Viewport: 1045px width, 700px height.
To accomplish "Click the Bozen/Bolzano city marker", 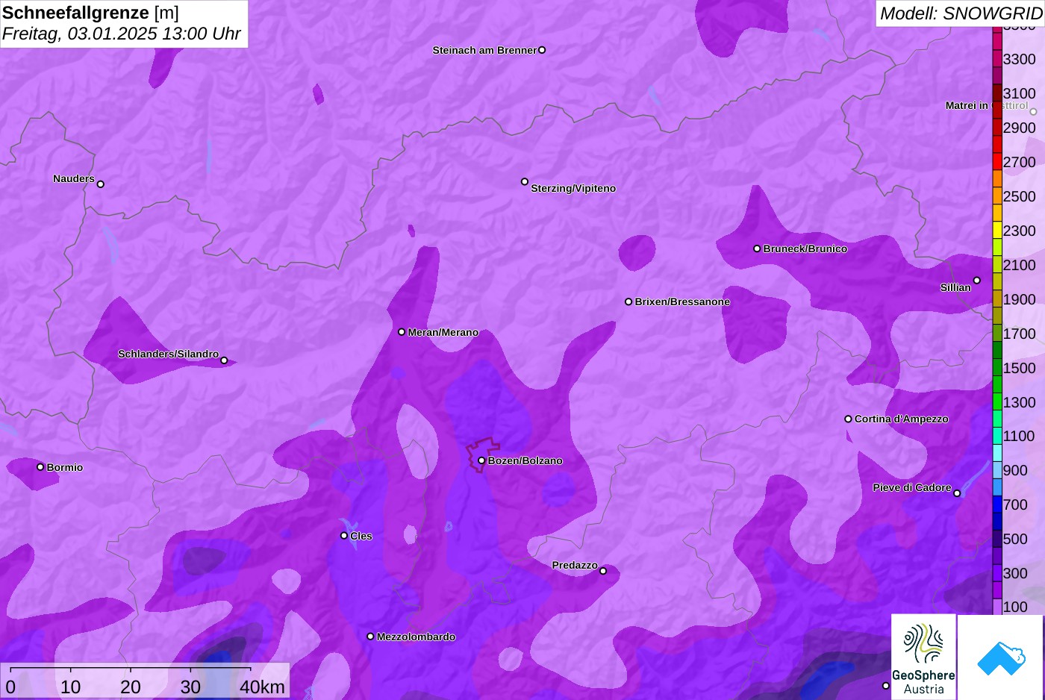I will tap(481, 460).
